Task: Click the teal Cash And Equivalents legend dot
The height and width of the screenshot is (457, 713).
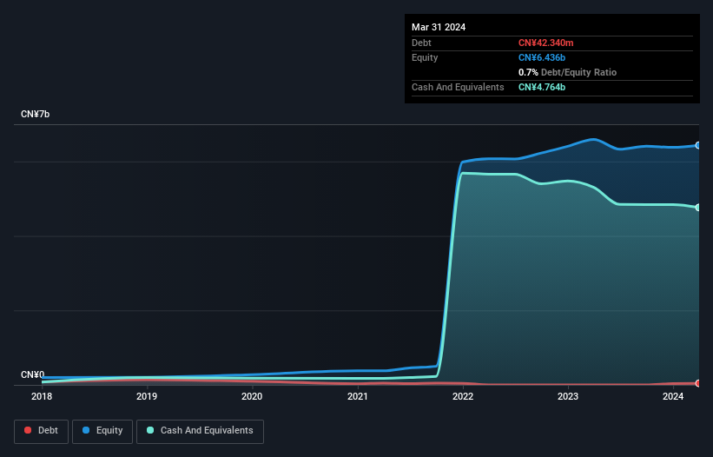Action: coord(150,430)
